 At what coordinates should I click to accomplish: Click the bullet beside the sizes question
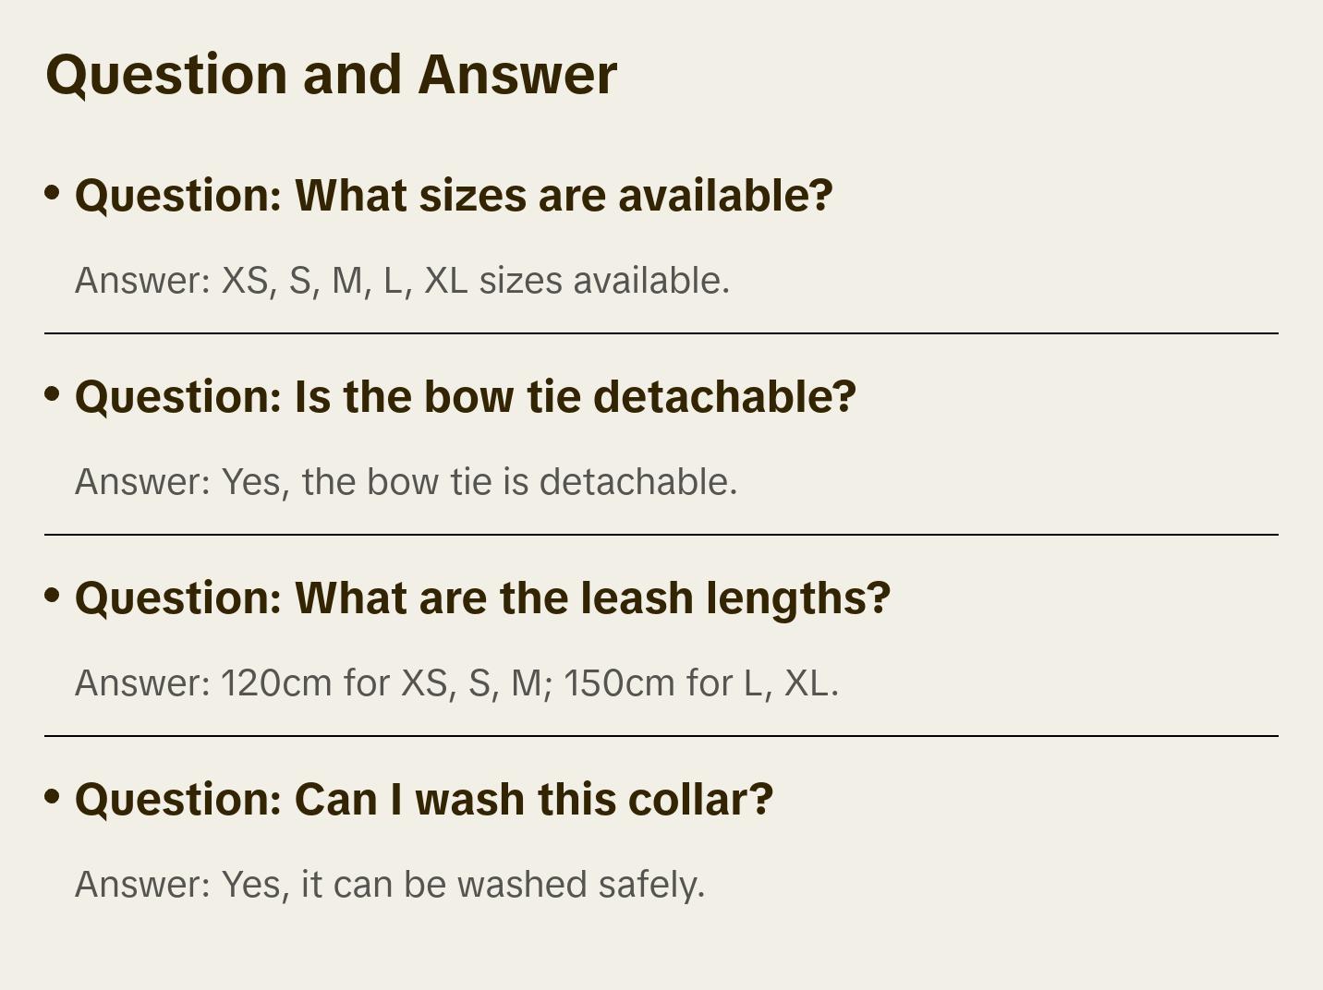pos(53,193)
